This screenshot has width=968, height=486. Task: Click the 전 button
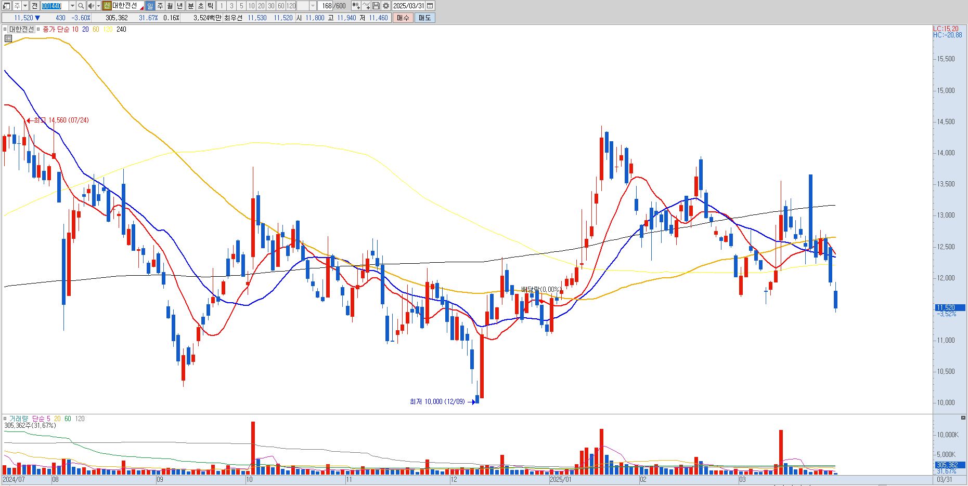(35, 6)
